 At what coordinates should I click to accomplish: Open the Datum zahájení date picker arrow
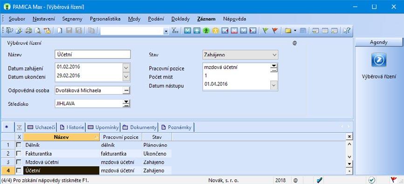(126, 68)
